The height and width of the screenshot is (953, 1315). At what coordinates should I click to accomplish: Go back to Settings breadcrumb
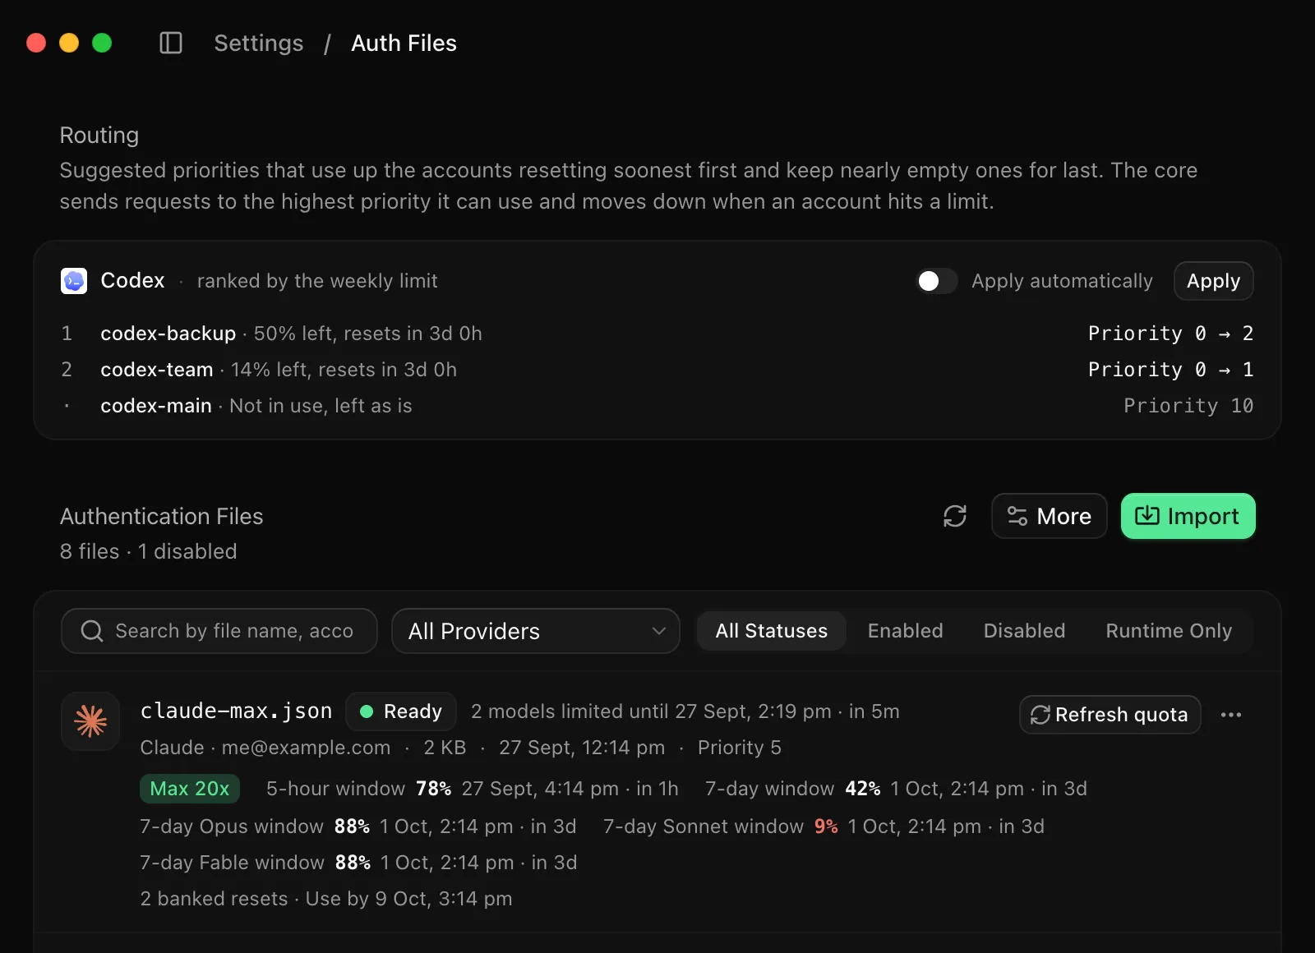(259, 43)
